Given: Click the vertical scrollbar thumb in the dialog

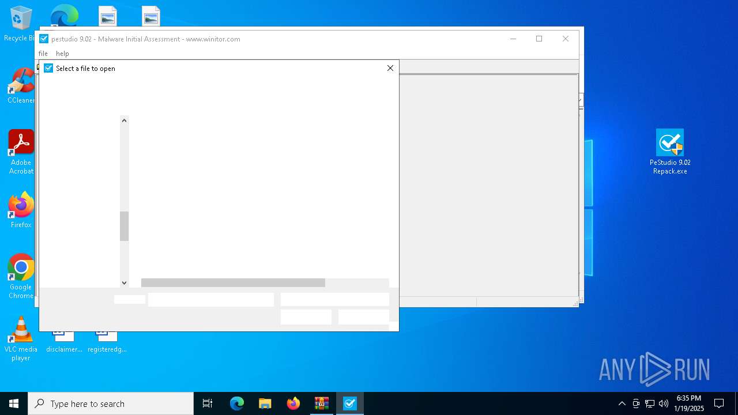Looking at the screenshot, I should [x=124, y=226].
